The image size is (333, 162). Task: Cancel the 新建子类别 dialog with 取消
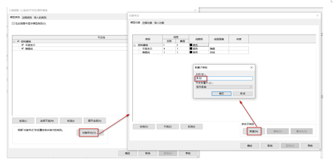coord(243,94)
